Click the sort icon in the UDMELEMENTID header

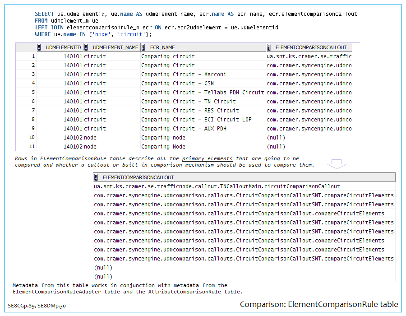[x=40, y=47]
